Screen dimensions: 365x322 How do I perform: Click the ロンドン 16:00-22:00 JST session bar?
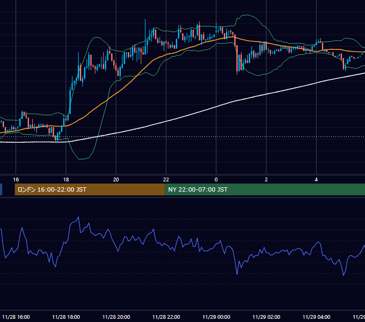[90, 189]
